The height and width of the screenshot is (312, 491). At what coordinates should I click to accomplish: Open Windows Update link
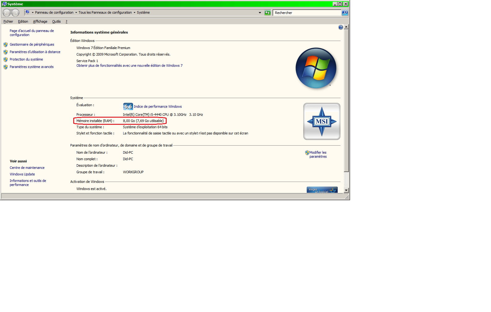22,174
